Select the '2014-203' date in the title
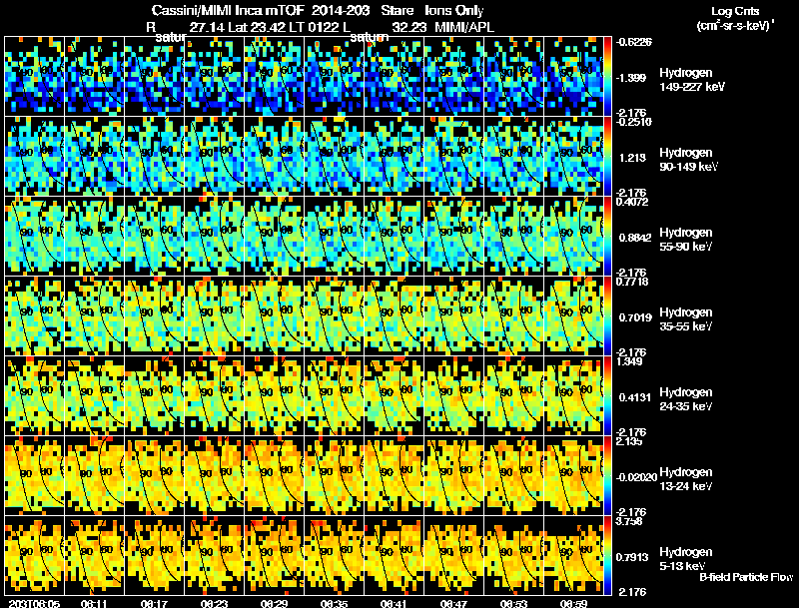The height and width of the screenshot is (608, 799). coord(341,11)
